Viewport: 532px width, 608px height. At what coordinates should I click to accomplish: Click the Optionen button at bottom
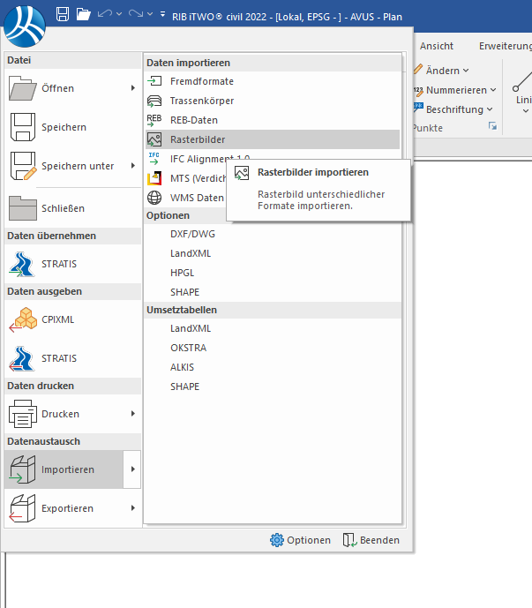[x=301, y=540]
